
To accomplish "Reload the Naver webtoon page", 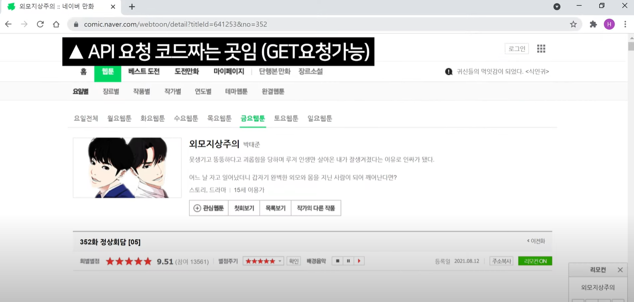I will tap(41, 24).
